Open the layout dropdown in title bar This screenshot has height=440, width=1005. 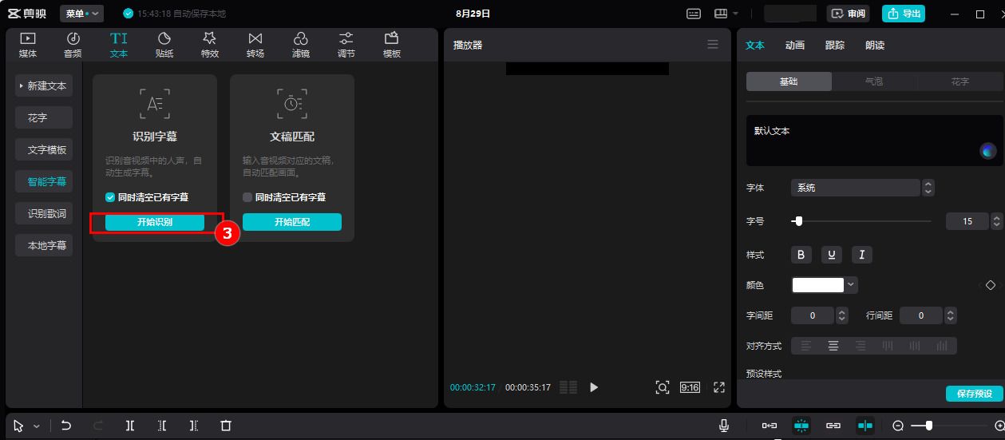tap(726, 14)
